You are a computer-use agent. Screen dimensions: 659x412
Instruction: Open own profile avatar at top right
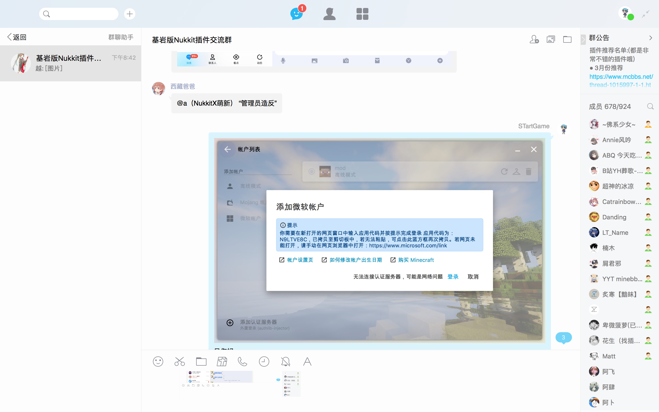[x=625, y=13]
